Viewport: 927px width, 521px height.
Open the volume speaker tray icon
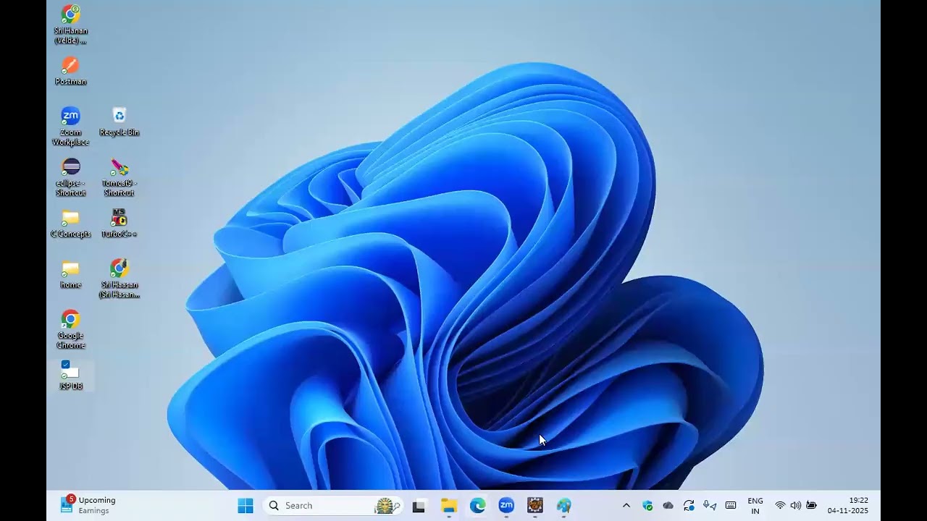pyautogui.click(x=795, y=506)
